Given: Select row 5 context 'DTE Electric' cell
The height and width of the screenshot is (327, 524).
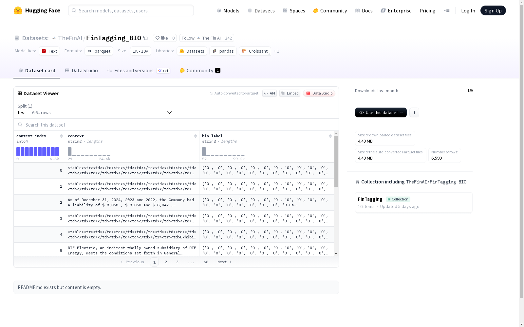Looking at the screenshot, I should [x=132, y=250].
